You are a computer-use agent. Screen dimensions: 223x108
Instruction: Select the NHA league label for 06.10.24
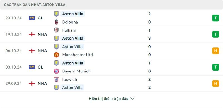[x=42, y=51]
